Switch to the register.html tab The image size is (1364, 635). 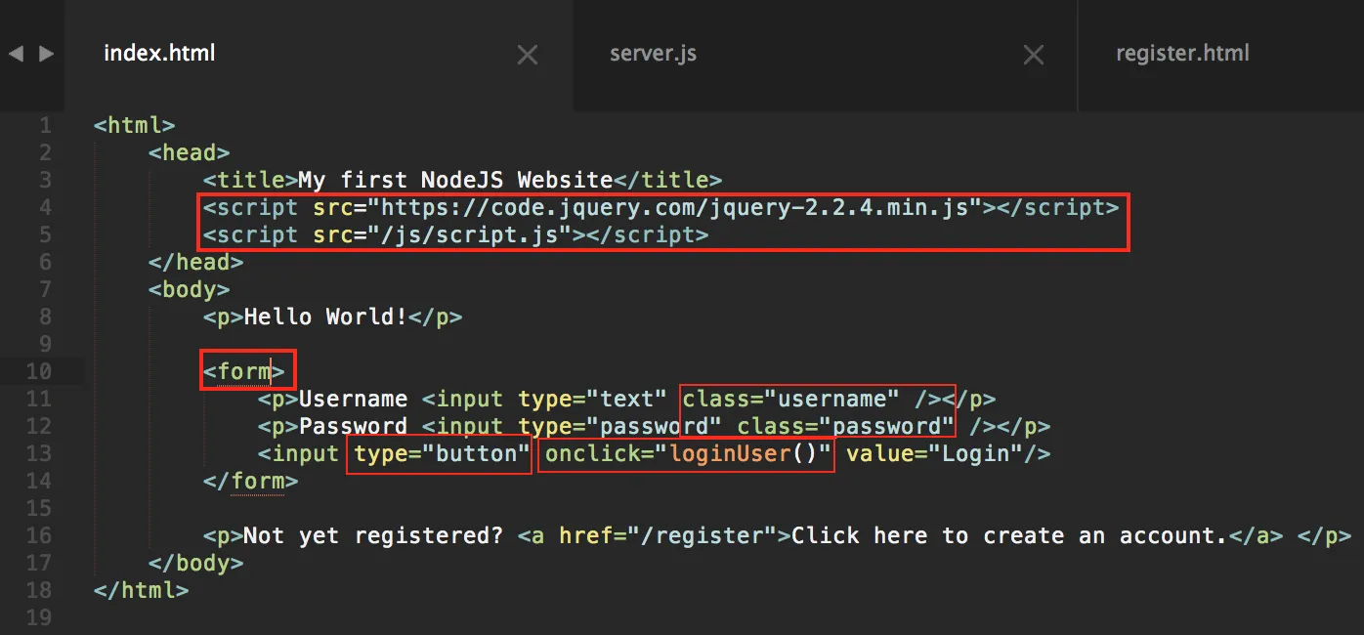pyautogui.click(x=1182, y=54)
